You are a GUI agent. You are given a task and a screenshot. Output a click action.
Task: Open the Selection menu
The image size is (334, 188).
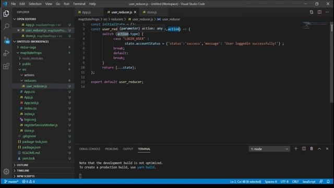[35, 4]
